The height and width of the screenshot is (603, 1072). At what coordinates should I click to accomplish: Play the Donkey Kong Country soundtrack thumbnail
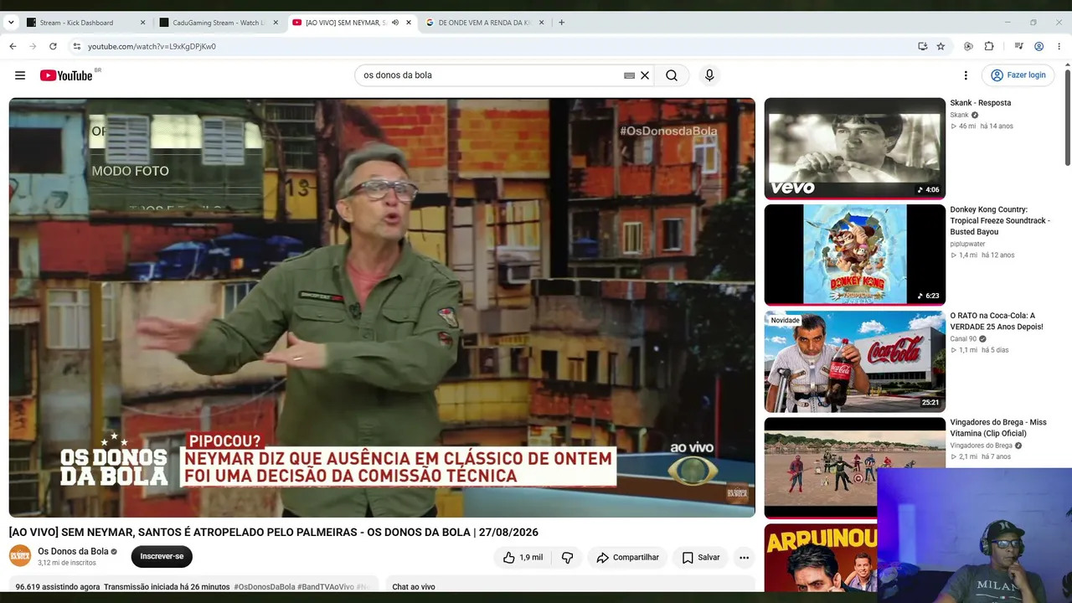(854, 255)
